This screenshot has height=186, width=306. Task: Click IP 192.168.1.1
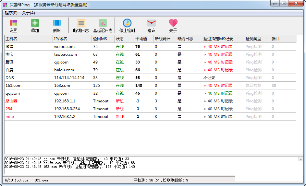point(65,101)
